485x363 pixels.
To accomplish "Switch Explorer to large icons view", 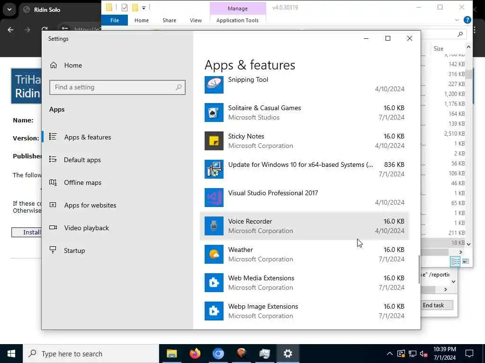I will pos(466,261).
